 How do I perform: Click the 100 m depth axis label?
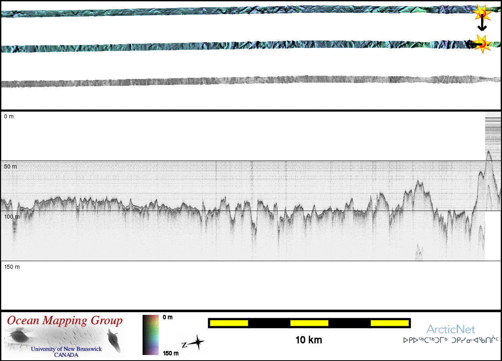(x=12, y=217)
